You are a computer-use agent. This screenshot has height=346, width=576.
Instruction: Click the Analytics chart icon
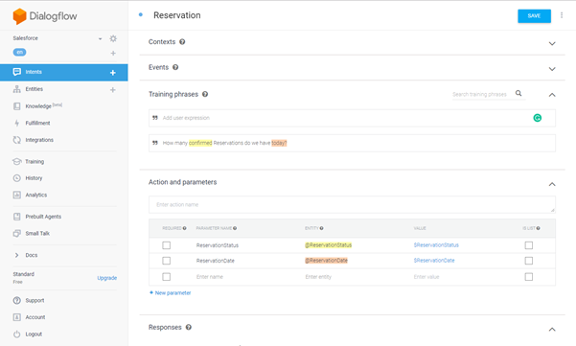point(17,195)
